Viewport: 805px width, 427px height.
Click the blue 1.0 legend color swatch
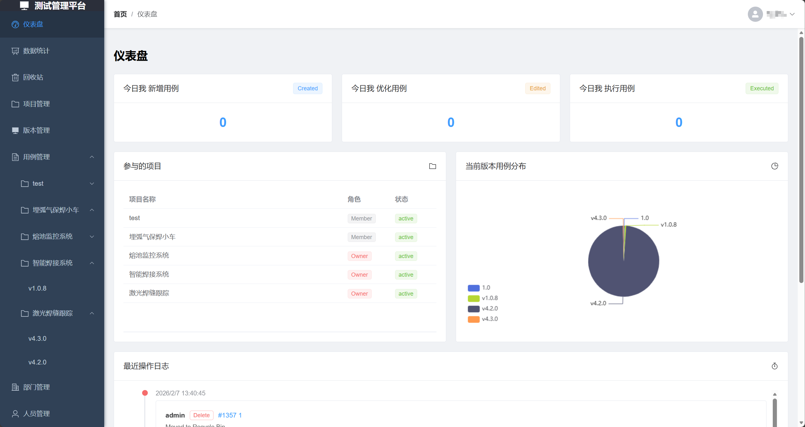(473, 288)
